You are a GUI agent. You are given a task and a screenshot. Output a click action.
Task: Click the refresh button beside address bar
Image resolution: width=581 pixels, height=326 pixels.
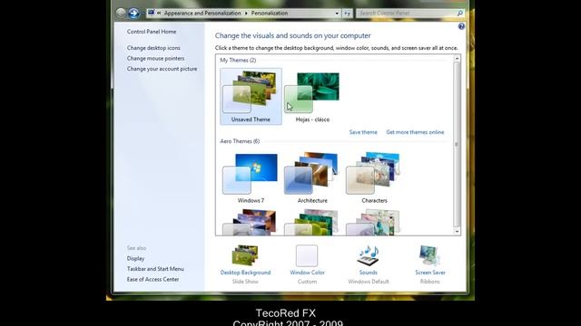coord(347,14)
